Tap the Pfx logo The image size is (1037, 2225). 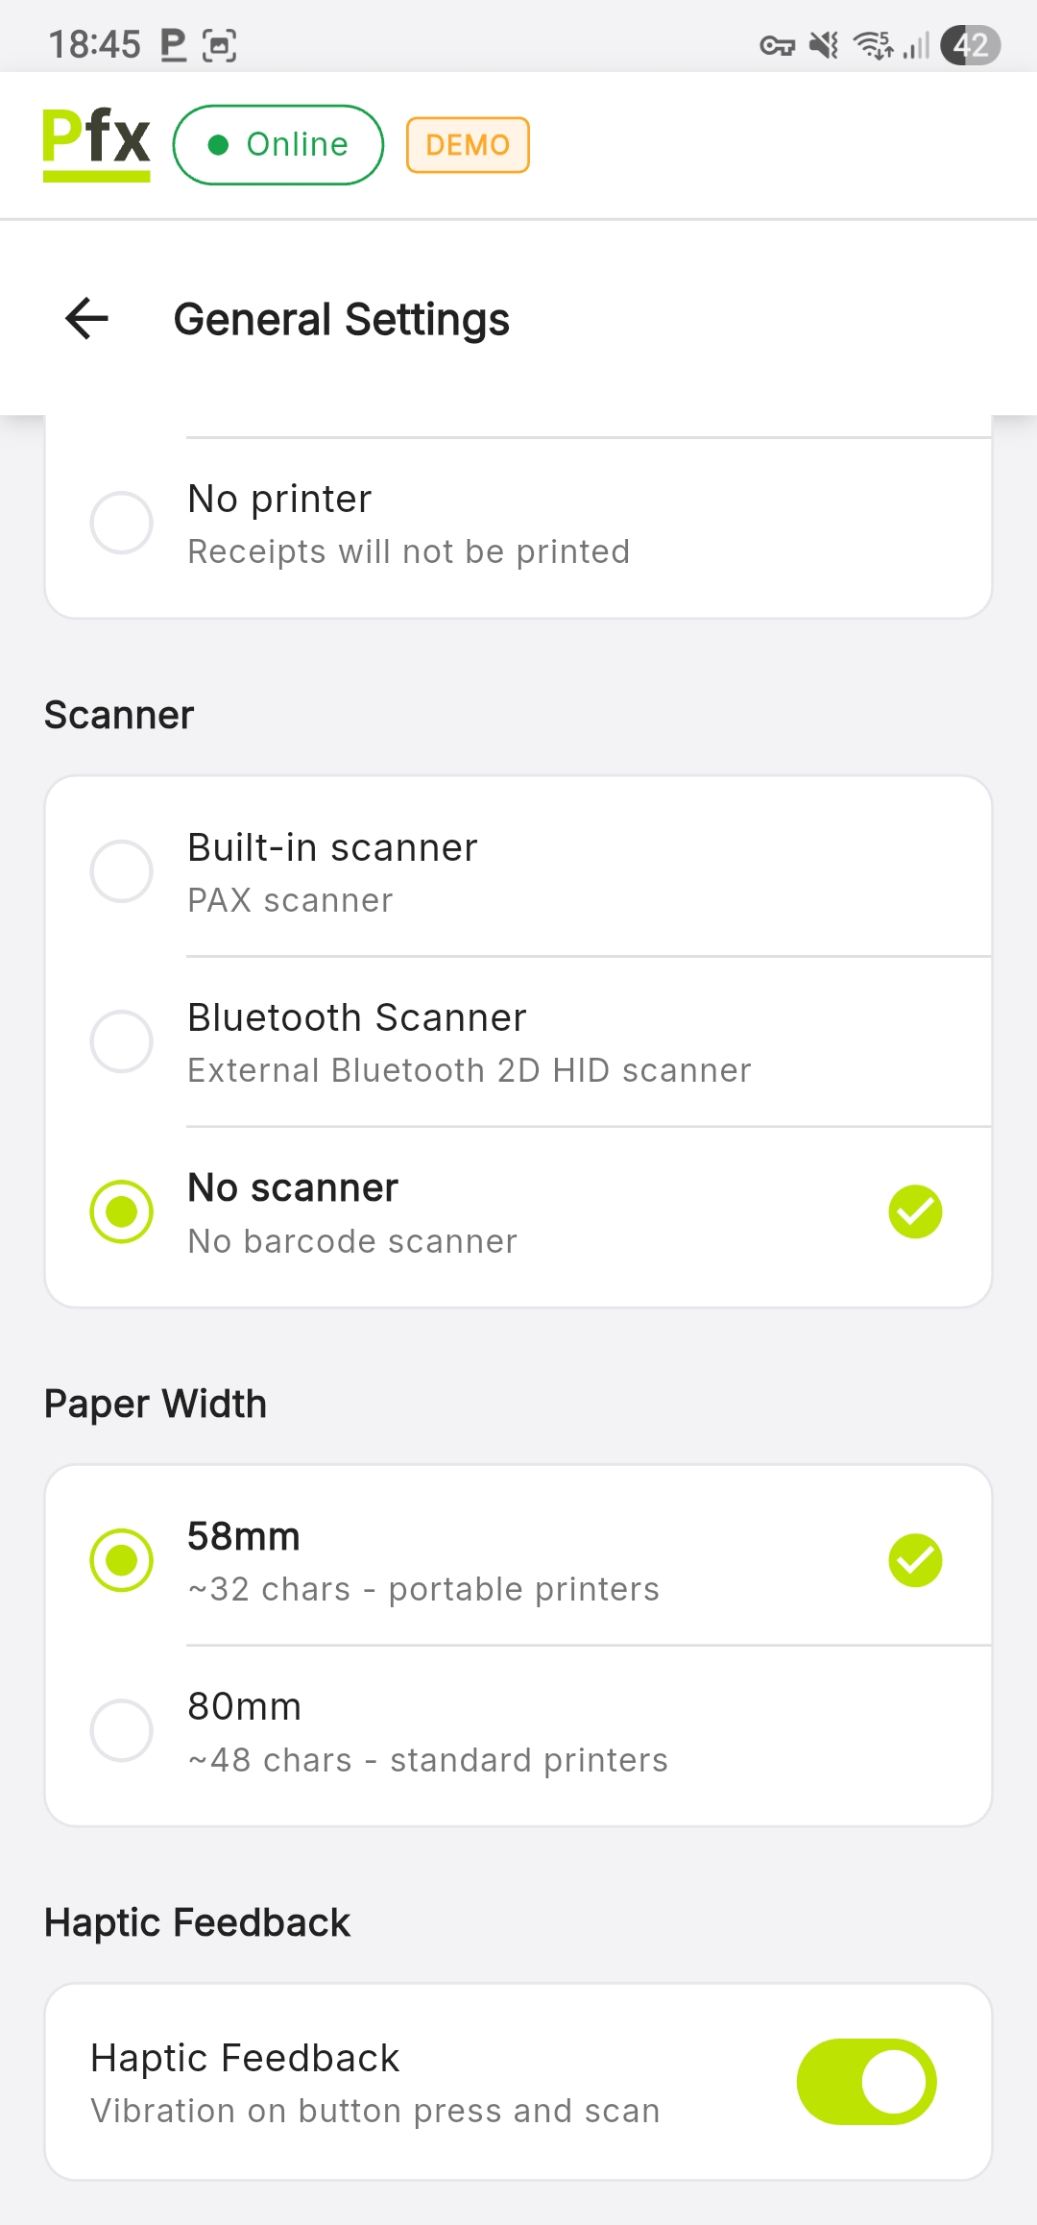(x=96, y=144)
